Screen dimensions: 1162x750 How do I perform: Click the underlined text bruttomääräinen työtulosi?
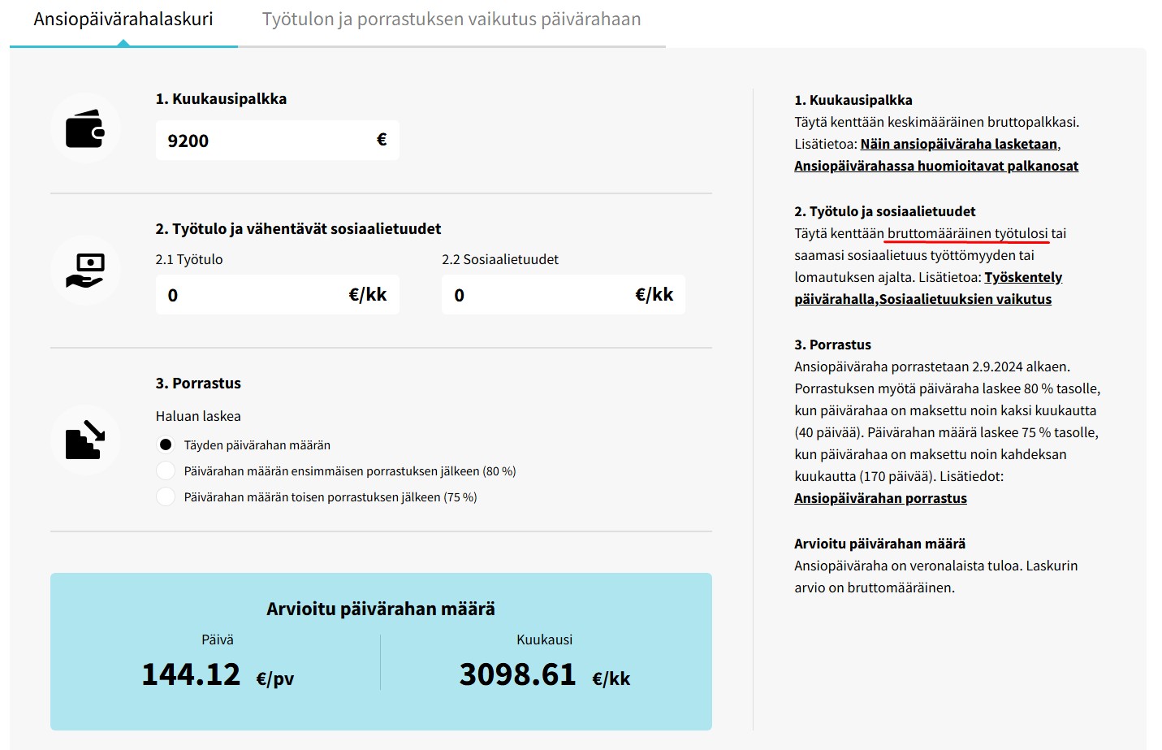click(x=968, y=233)
